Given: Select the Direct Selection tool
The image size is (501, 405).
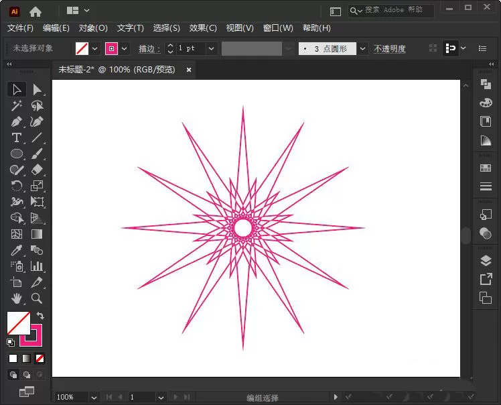Looking at the screenshot, I should coord(37,90).
